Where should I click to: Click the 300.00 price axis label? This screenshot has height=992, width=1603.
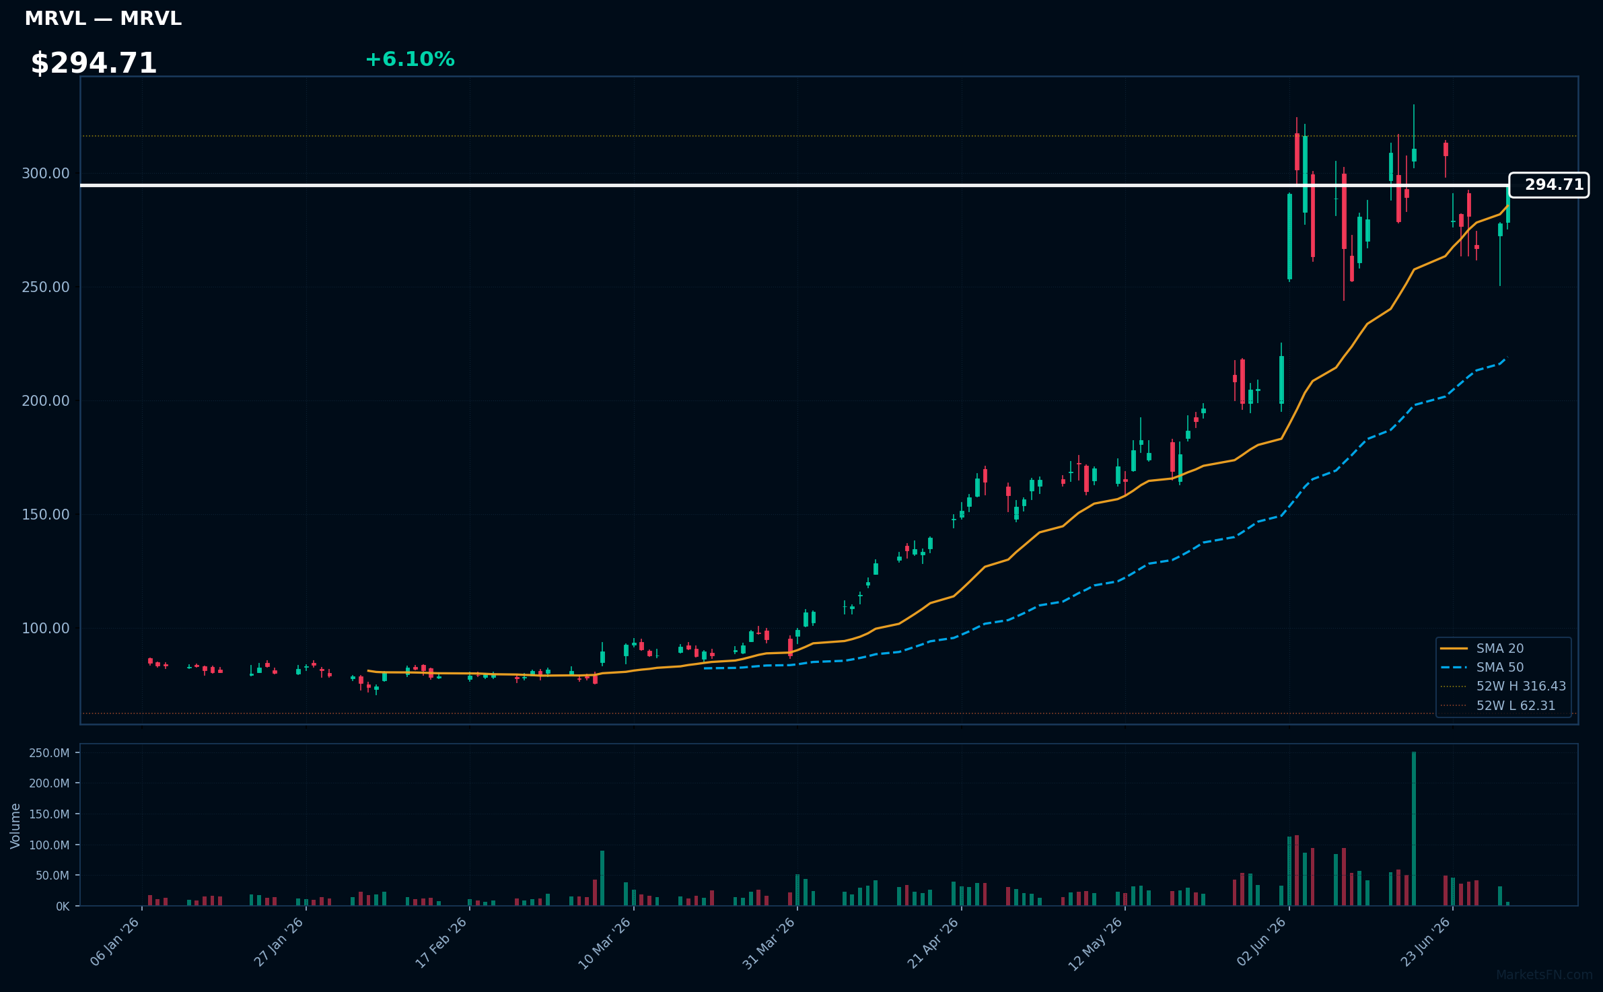point(46,174)
